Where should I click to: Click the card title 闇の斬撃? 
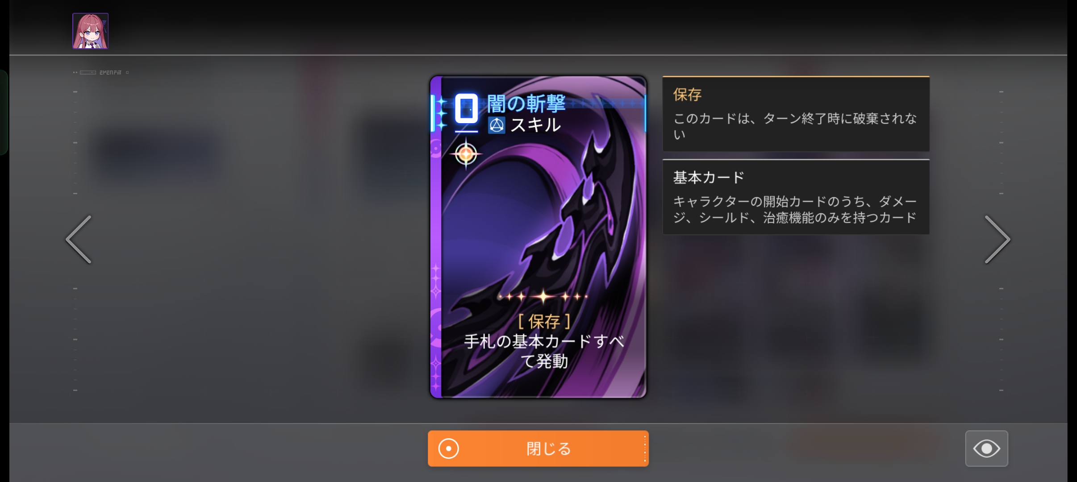pos(526,104)
